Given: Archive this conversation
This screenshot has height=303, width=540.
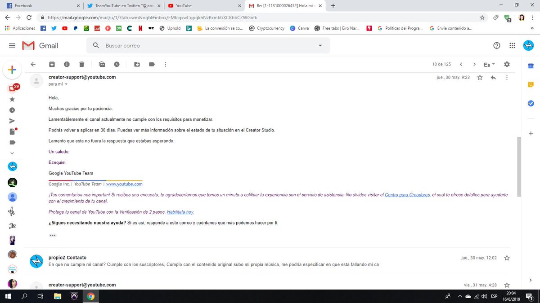Looking at the screenshot, I should [52, 64].
